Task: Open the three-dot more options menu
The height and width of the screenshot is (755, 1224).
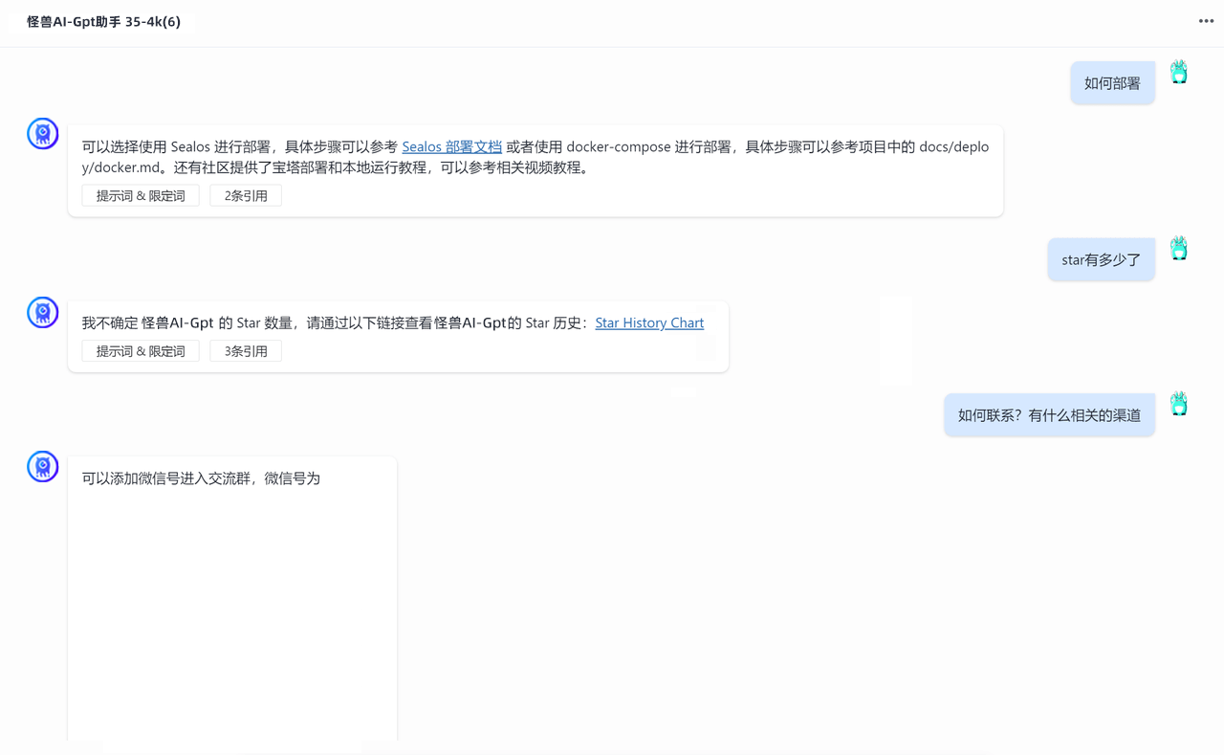Action: 1206,21
